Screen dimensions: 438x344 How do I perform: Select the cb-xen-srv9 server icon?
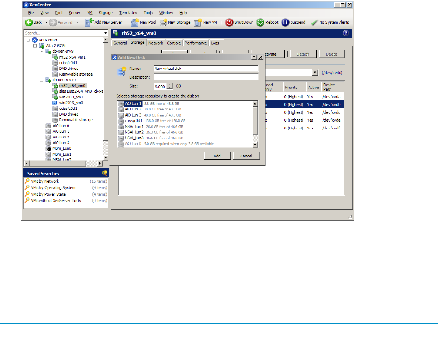(x=48, y=51)
